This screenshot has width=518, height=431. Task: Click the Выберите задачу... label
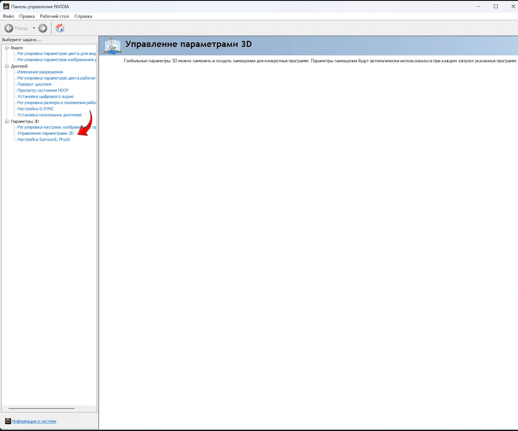click(21, 39)
